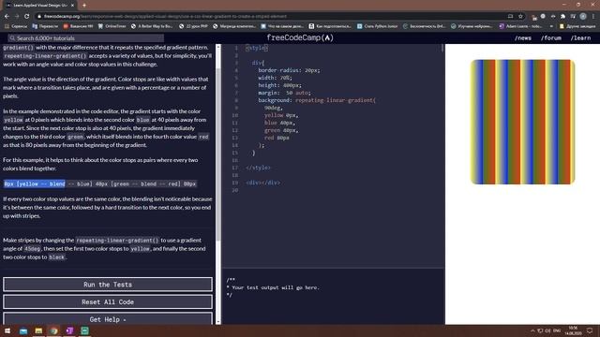Open the OnlineTimer bookmark

[x=112, y=26]
